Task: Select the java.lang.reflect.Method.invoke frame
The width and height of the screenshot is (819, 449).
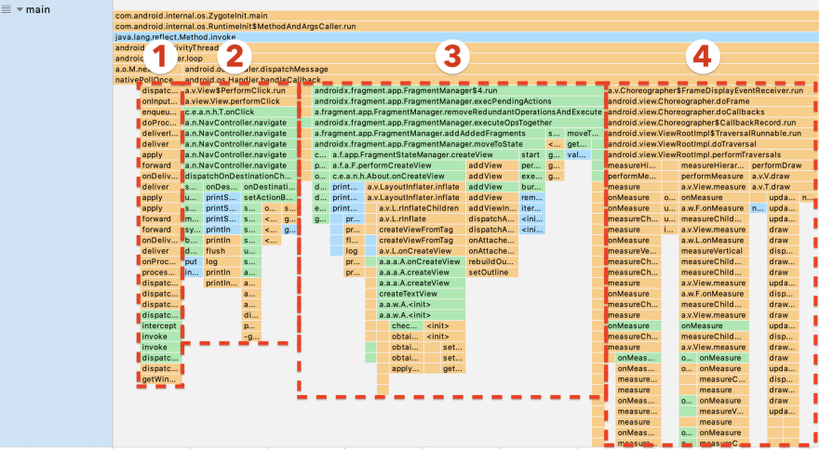Action: [466, 37]
